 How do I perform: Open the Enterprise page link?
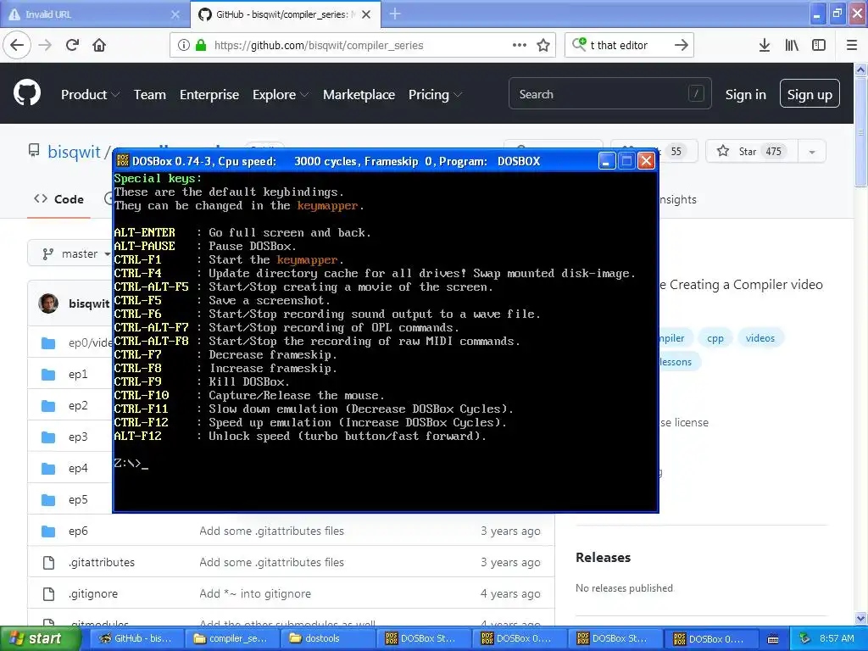[x=209, y=95]
